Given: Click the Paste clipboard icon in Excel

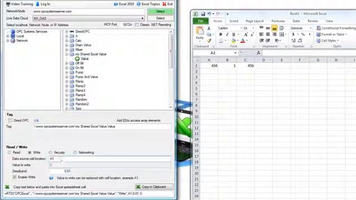Looking at the screenshot, I should point(200,31).
